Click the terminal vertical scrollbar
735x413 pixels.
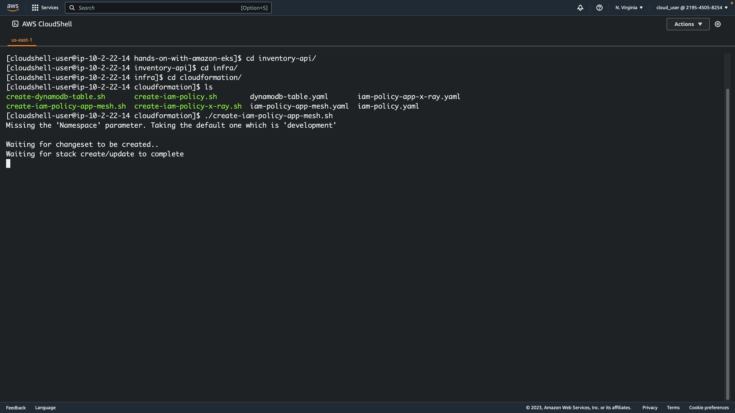[727, 245]
